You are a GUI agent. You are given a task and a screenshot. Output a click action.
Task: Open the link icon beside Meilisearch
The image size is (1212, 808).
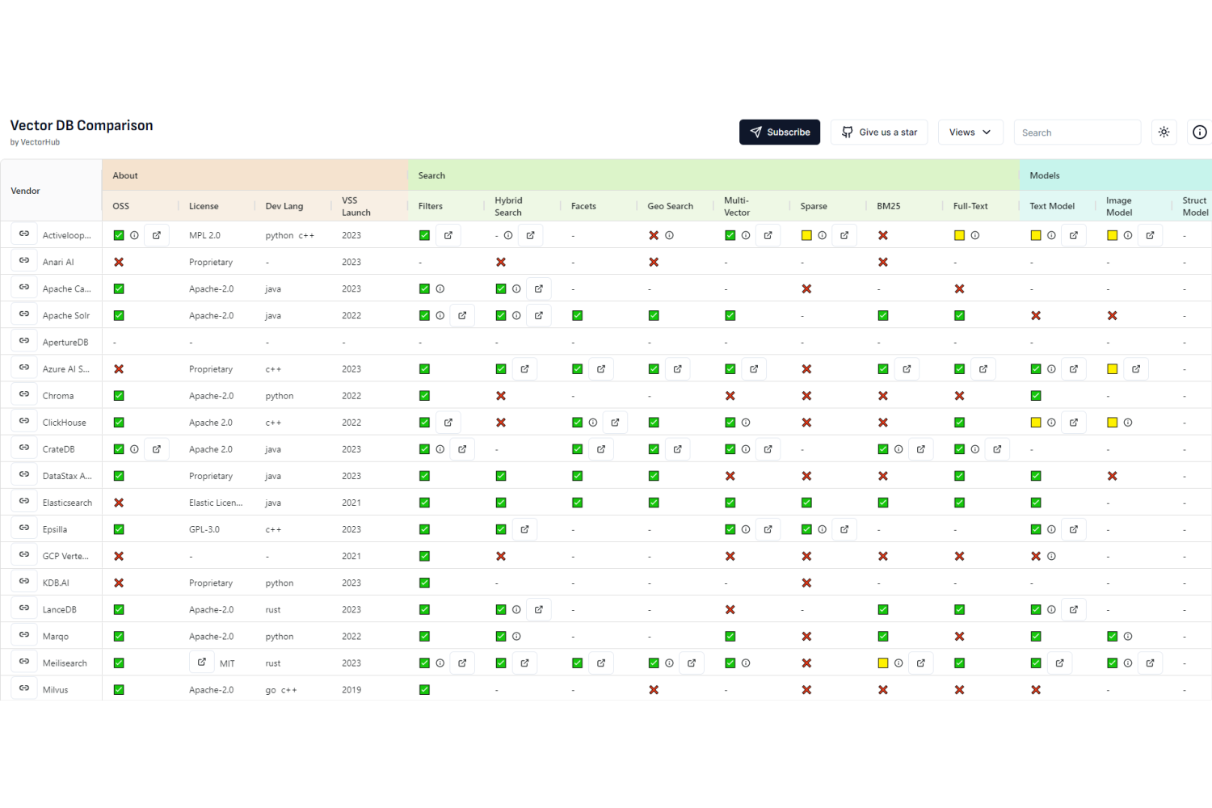tap(24, 661)
